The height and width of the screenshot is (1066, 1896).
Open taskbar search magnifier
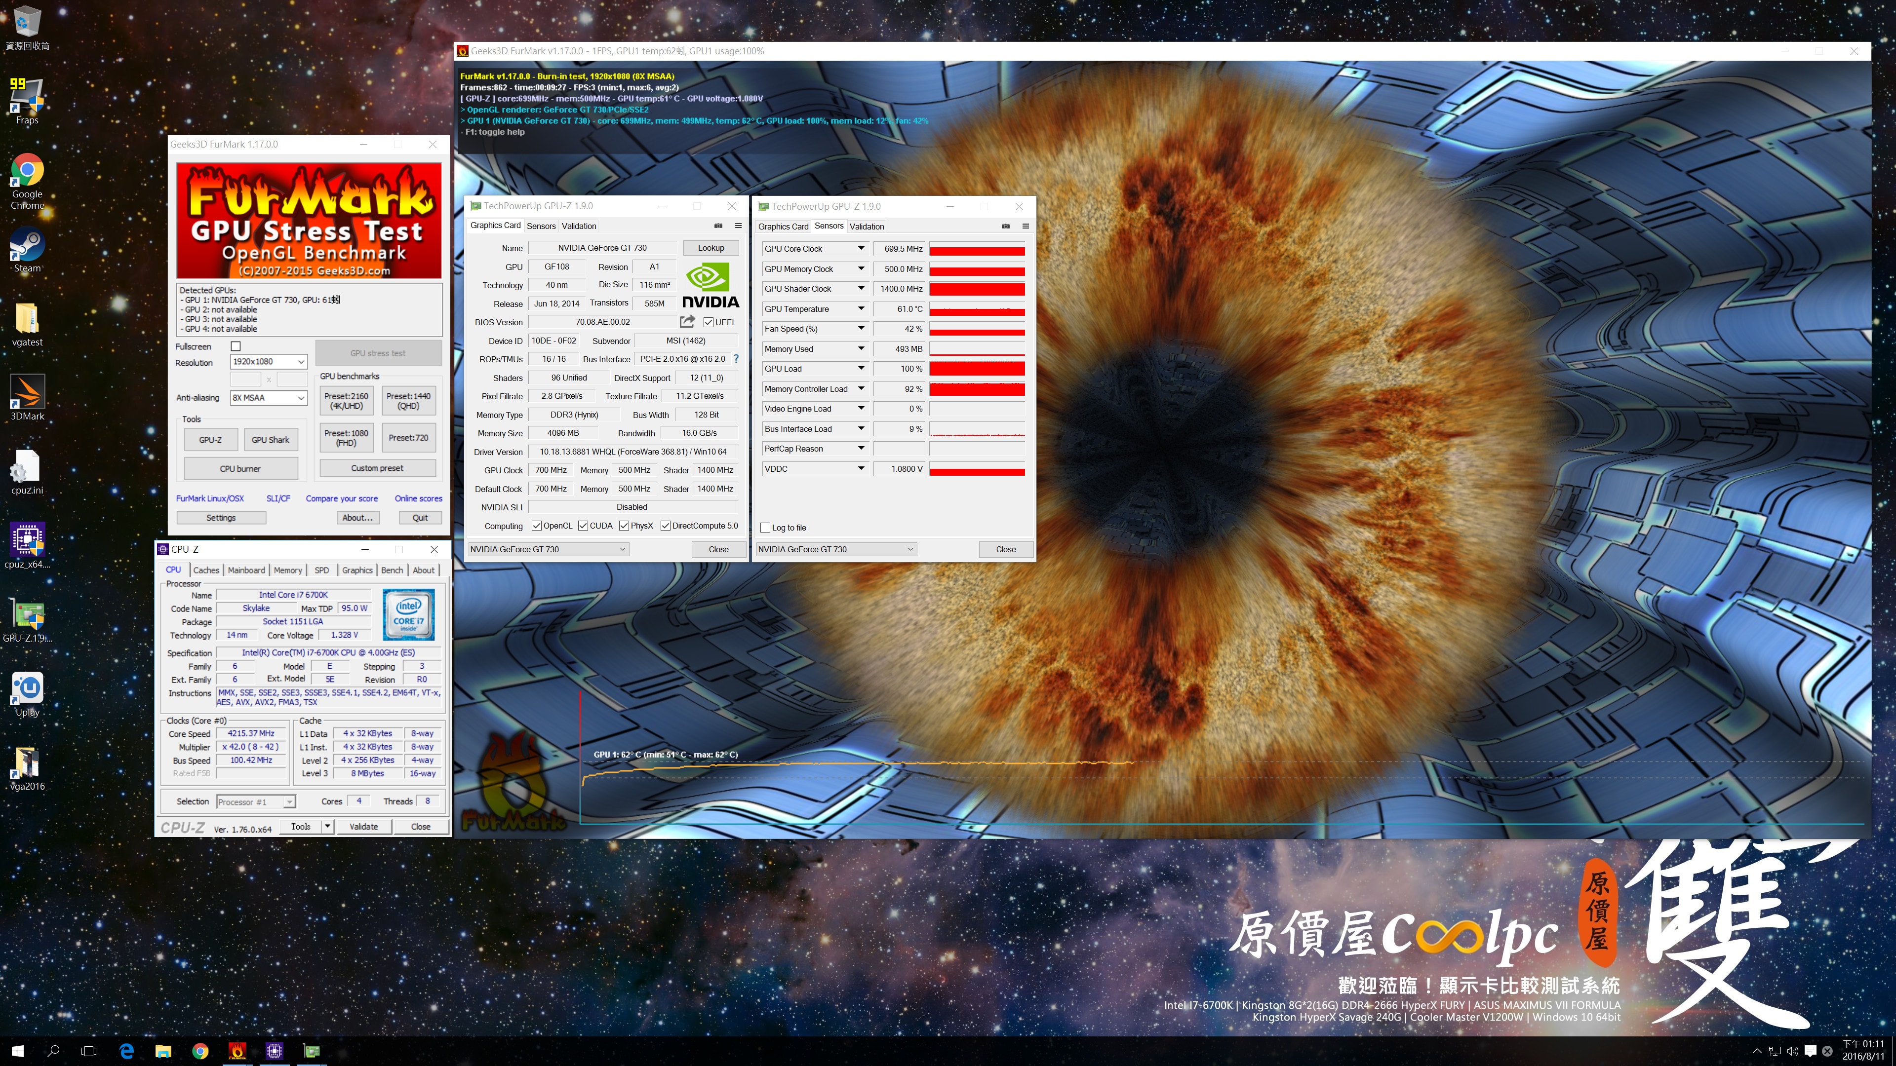click(x=53, y=1051)
